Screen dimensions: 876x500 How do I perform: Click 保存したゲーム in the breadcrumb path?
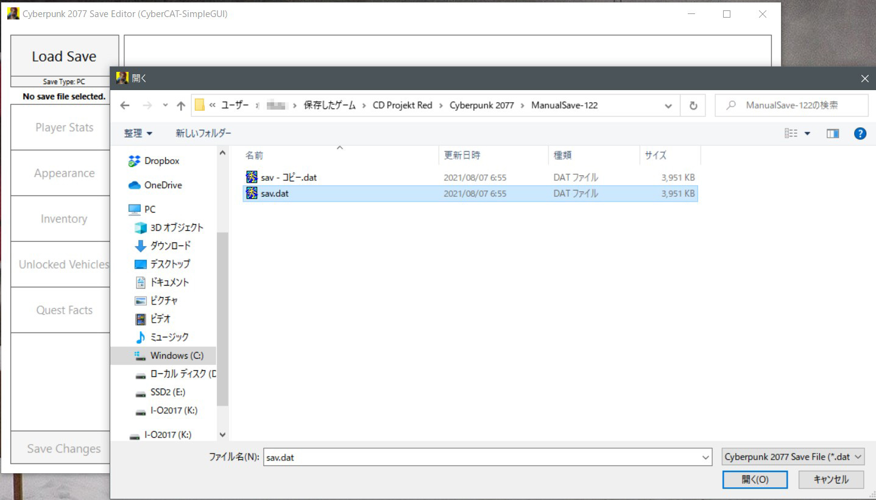click(x=330, y=105)
